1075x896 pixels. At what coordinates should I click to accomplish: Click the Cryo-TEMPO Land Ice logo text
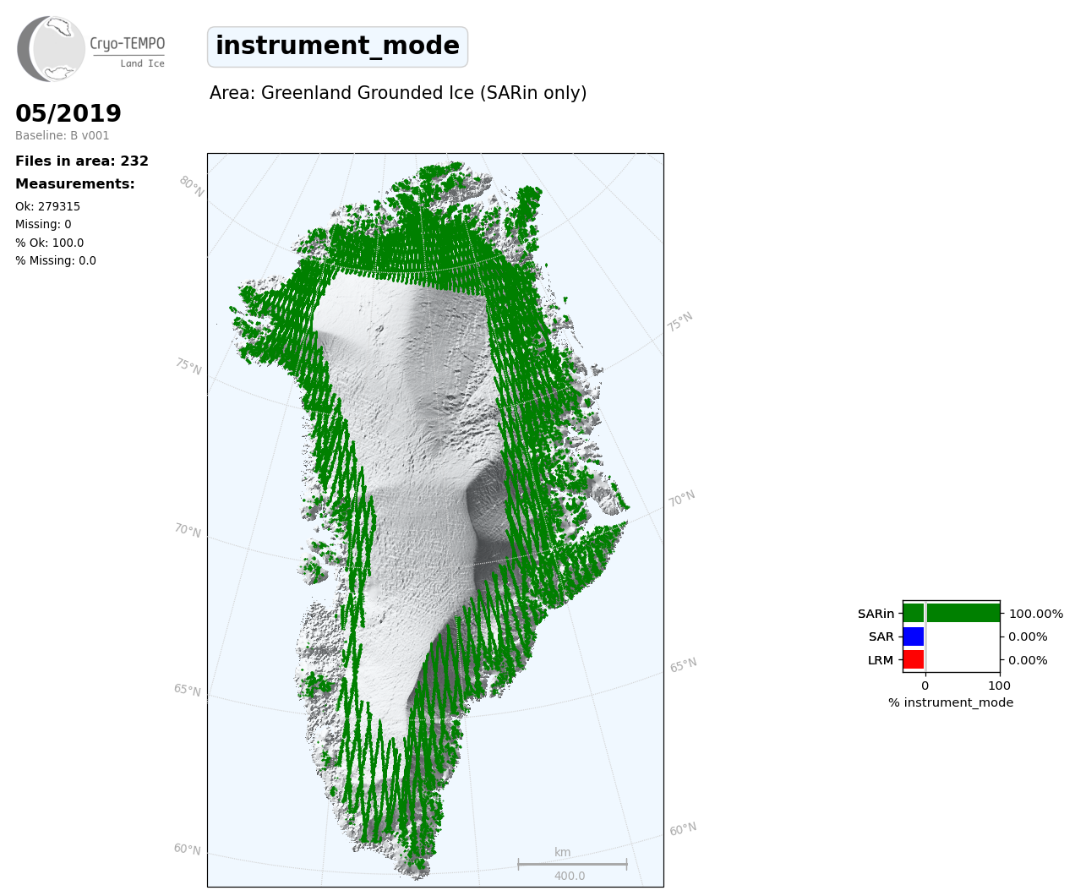[128, 50]
